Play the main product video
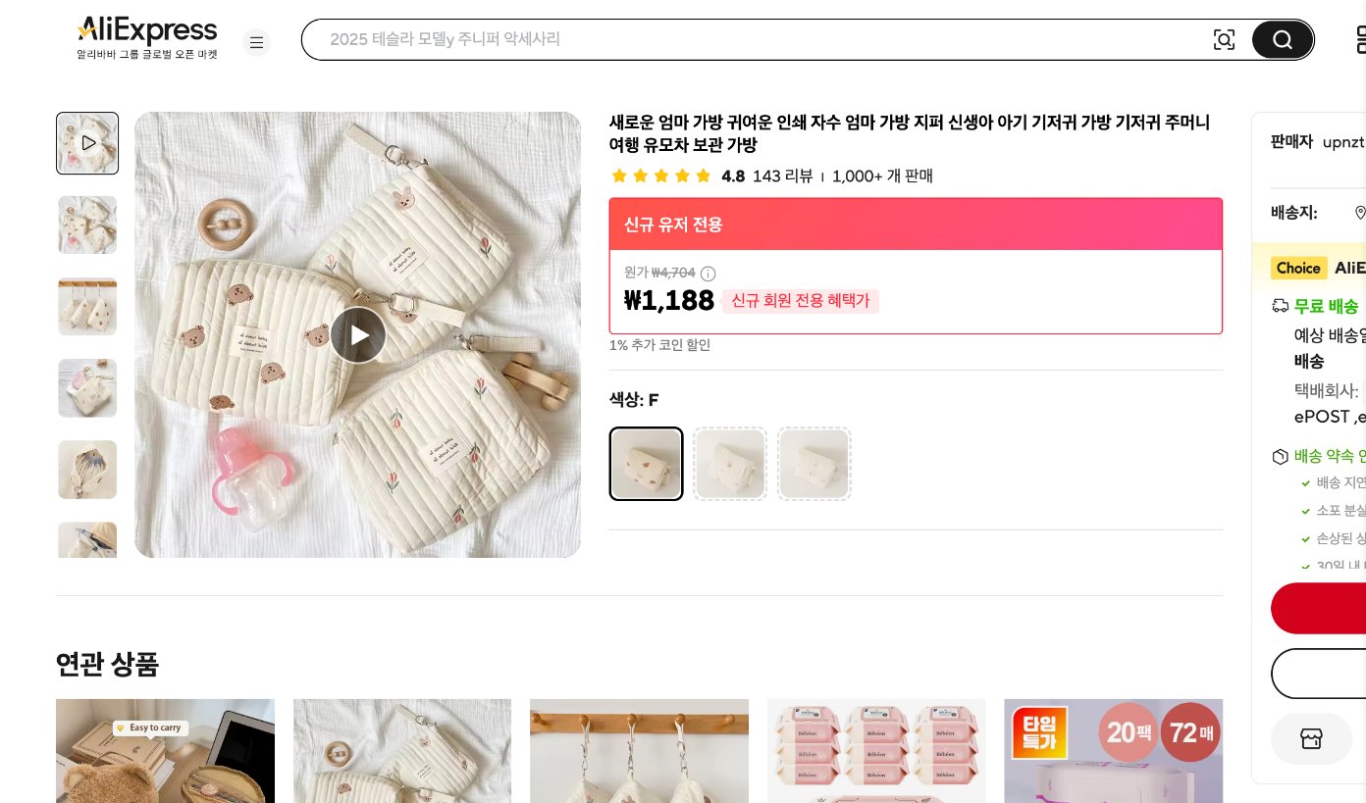Viewport: 1366px width, 803px height. [357, 334]
